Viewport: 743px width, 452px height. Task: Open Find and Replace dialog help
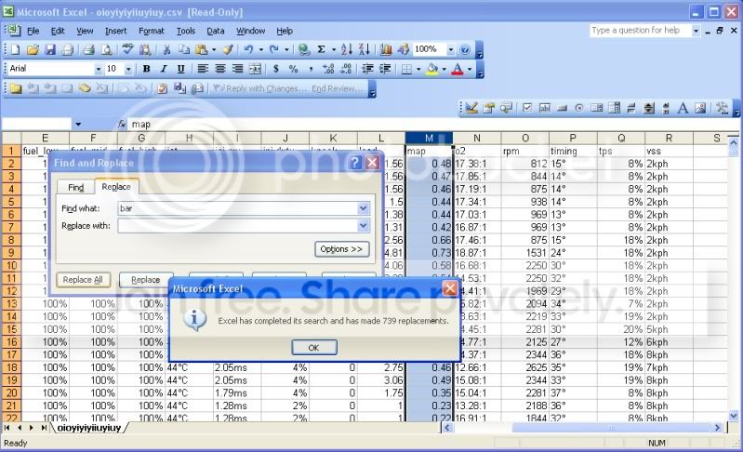tap(355, 163)
